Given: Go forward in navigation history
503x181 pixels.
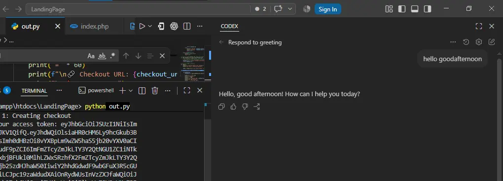Looking at the screenshot, I should tap(18, 9).
